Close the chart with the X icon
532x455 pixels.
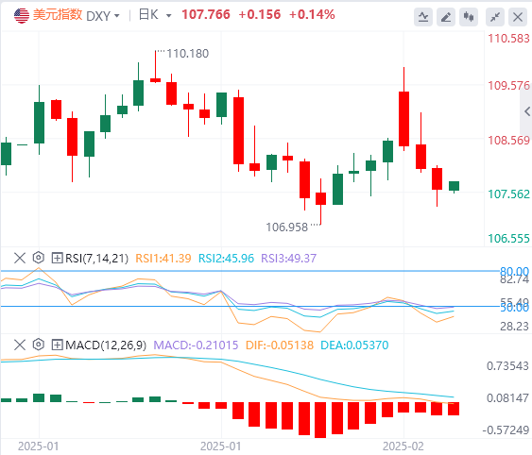point(518,17)
